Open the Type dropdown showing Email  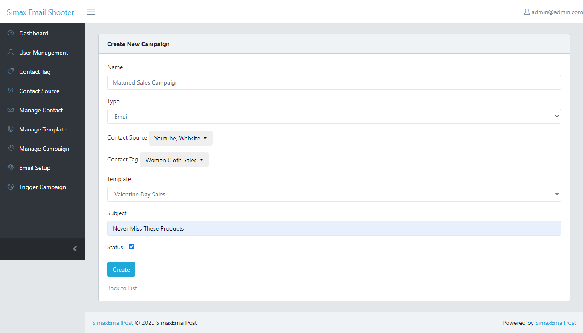pos(334,117)
